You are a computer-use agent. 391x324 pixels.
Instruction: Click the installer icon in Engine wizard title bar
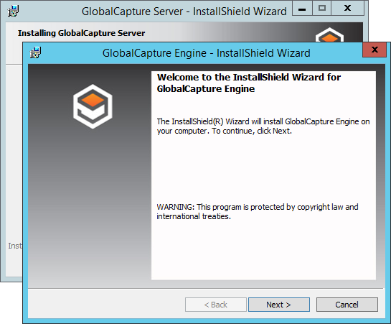click(35, 52)
